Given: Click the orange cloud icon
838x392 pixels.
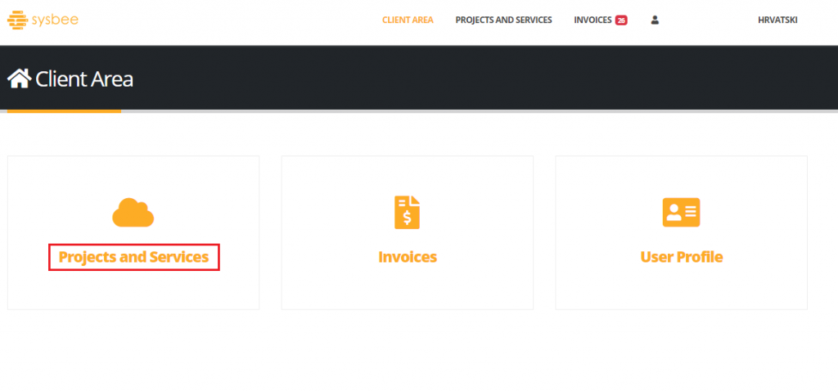Looking at the screenshot, I should pos(133,213).
